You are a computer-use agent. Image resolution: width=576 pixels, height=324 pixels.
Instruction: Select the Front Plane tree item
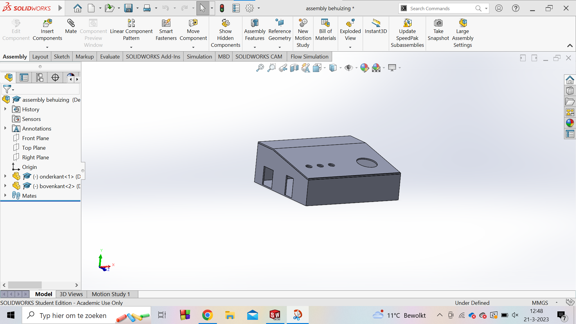pyautogui.click(x=35, y=138)
